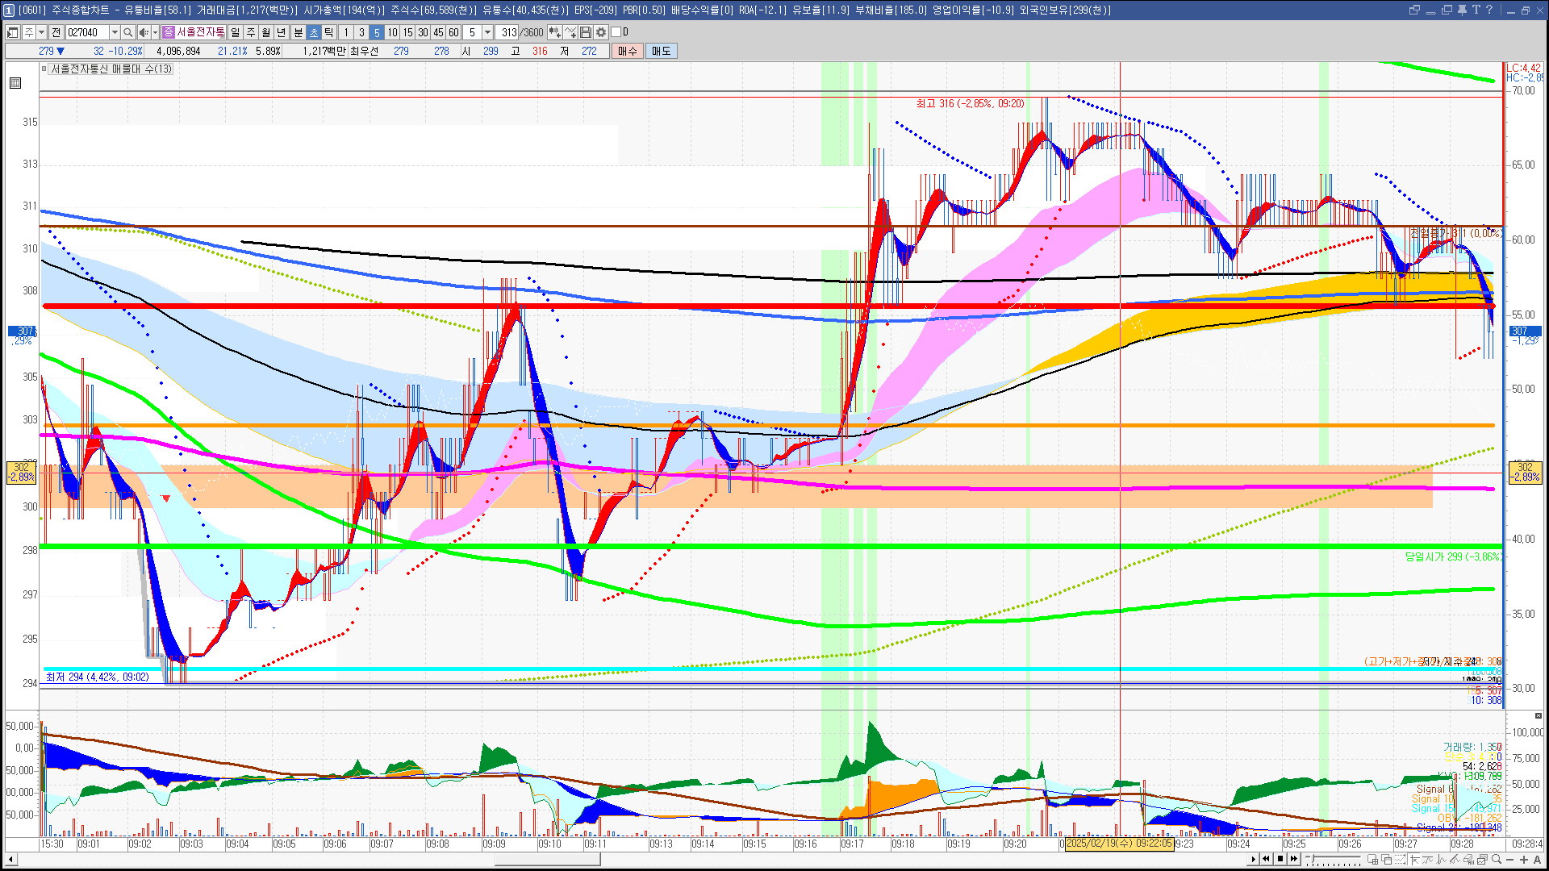Expand the interval value 5 dropdown
Image resolution: width=1549 pixels, height=871 pixels.
pos(487,32)
